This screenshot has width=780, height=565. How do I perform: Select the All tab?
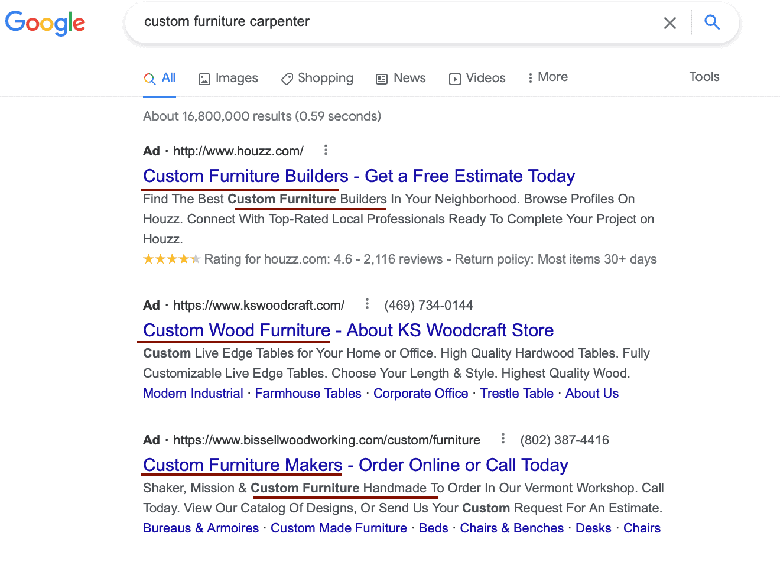(x=160, y=78)
